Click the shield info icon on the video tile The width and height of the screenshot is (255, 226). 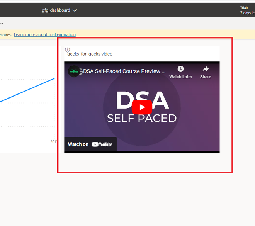68,50
